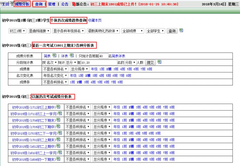The width and height of the screenshot is (240, 166).
Task: Open the 语数英物化历政体 subjects dropdown
Action: coord(103,31)
